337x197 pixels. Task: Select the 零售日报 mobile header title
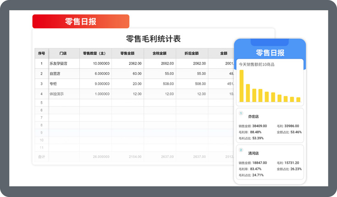tap(270, 52)
